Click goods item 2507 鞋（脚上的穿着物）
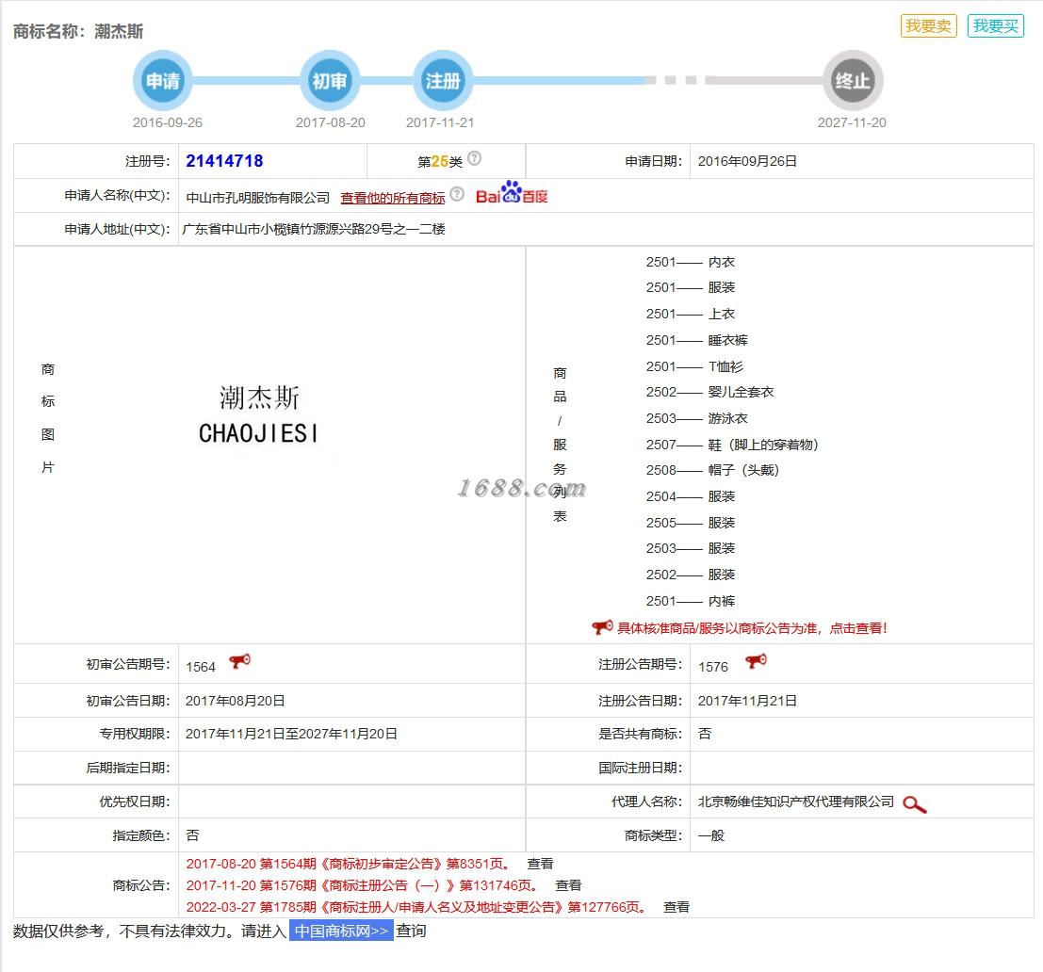Image resolution: width=1043 pixels, height=972 pixels. click(x=732, y=445)
